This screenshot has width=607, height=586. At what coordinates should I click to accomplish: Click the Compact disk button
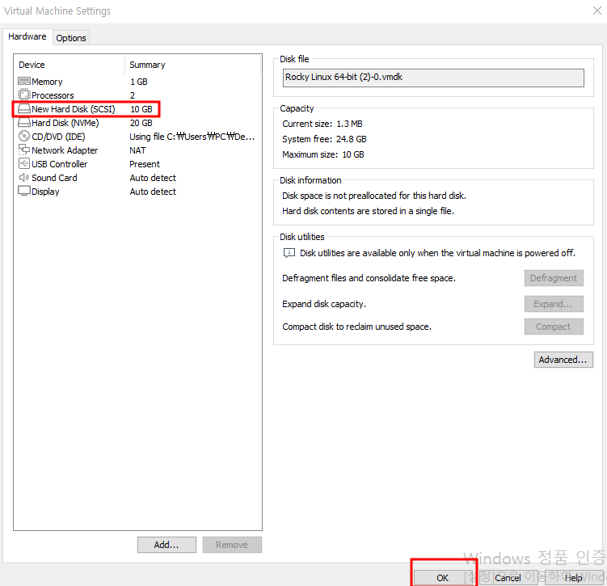click(554, 327)
